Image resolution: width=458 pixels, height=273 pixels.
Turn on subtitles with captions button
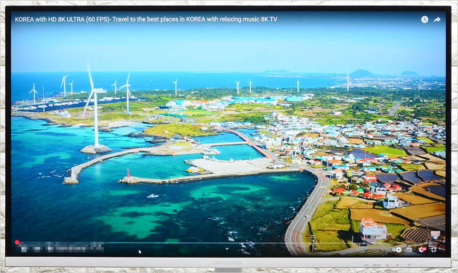(409, 250)
